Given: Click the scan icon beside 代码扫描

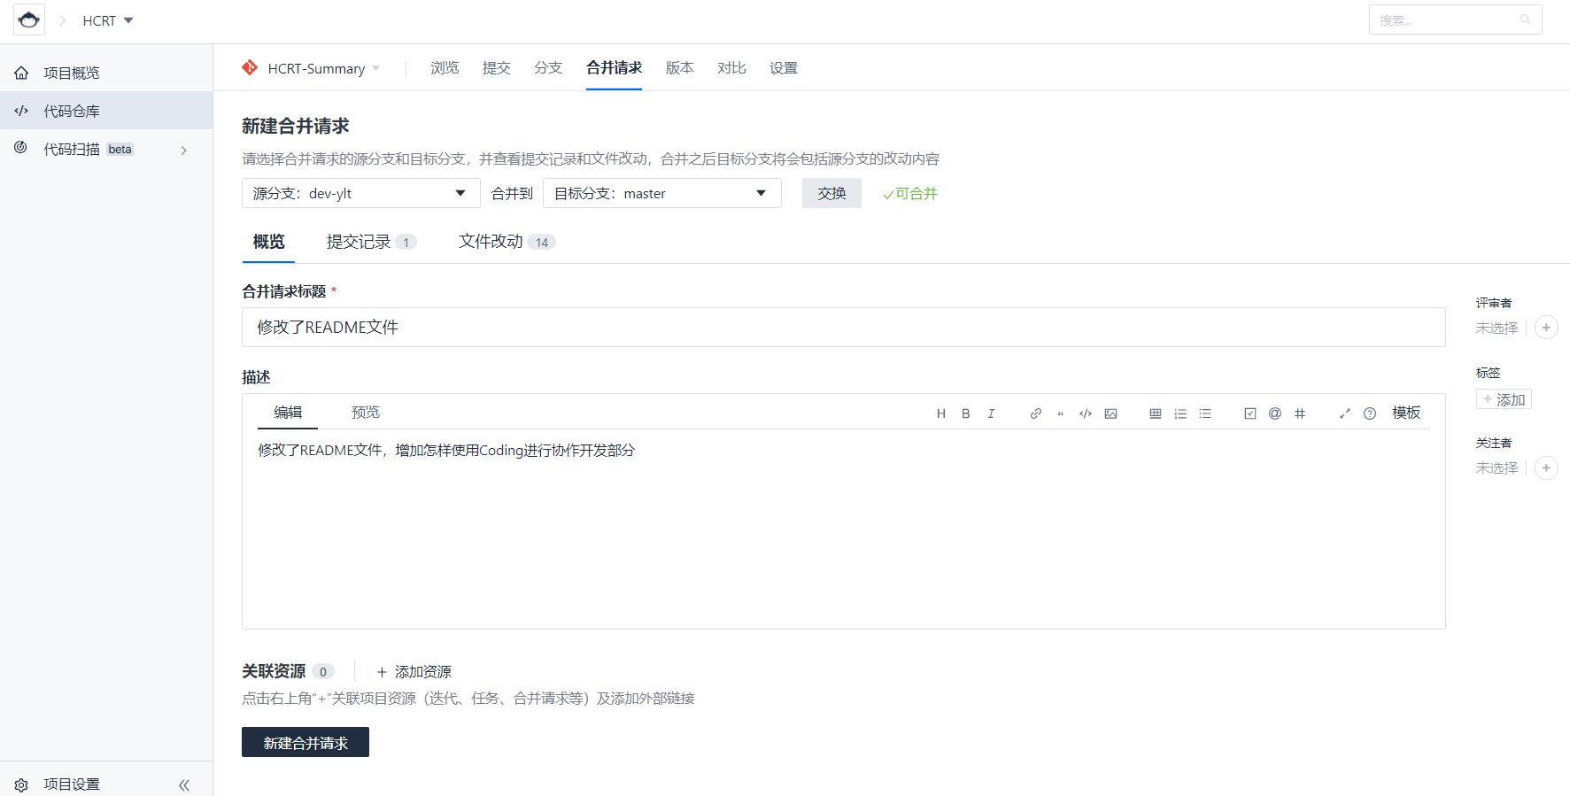Looking at the screenshot, I should [21, 148].
